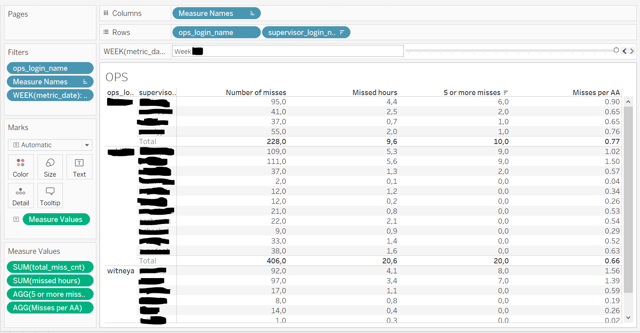Click superviso.. field header
Image resolution: width=640 pixels, height=333 pixels.
click(157, 92)
